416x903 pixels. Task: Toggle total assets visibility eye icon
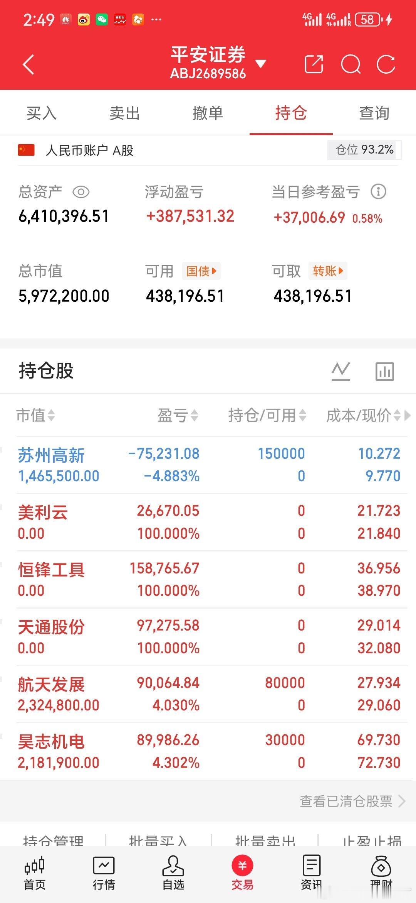[x=81, y=192]
